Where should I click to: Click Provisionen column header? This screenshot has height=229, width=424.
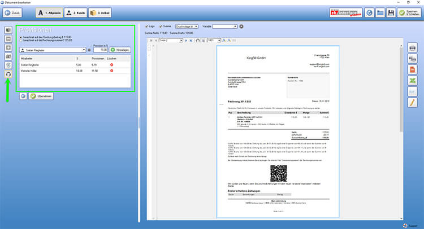(x=98, y=58)
